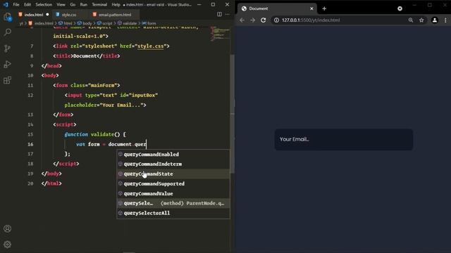451x253 pixels.
Task: Open the Selection menu
Action: pos(44,5)
